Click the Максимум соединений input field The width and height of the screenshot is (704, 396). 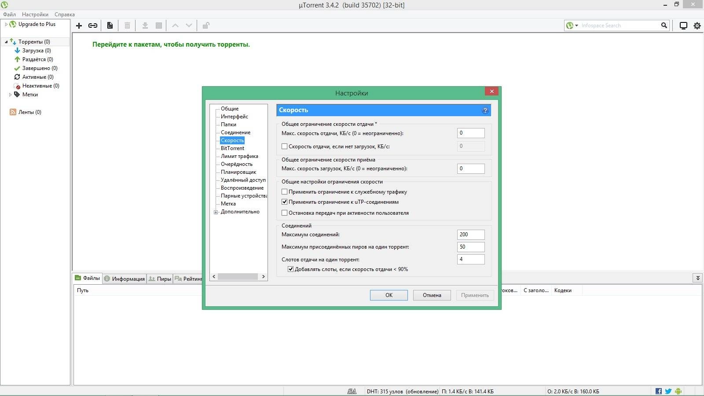coord(471,234)
